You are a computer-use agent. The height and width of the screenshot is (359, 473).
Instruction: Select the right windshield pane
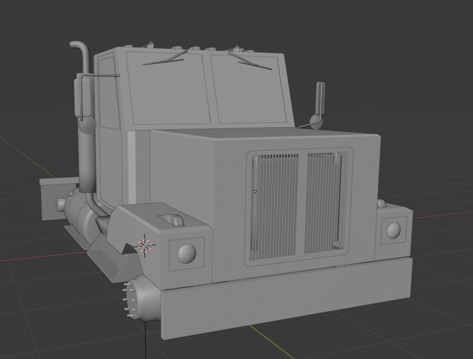[x=249, y=89]
